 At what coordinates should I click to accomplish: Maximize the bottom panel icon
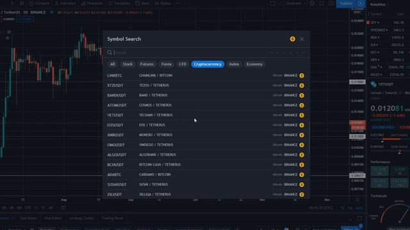[359, 218]
